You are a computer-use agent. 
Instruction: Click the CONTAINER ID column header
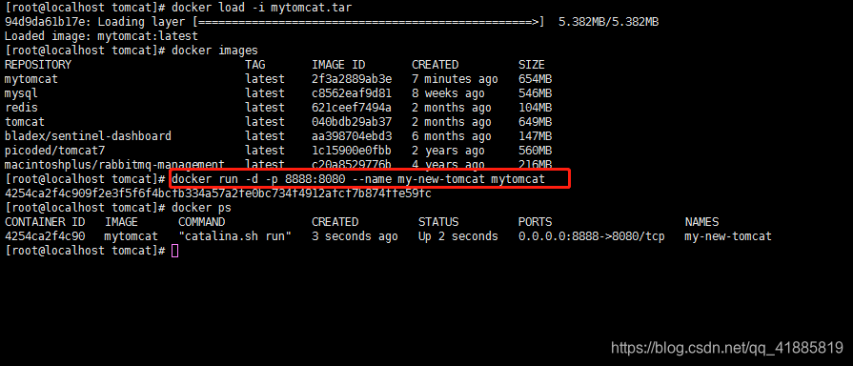(45, 222)
